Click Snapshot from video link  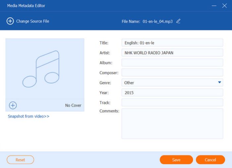(x=29, y=116)
